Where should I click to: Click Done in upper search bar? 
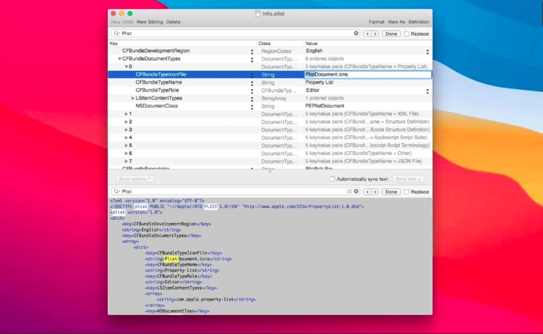(391, 34)
